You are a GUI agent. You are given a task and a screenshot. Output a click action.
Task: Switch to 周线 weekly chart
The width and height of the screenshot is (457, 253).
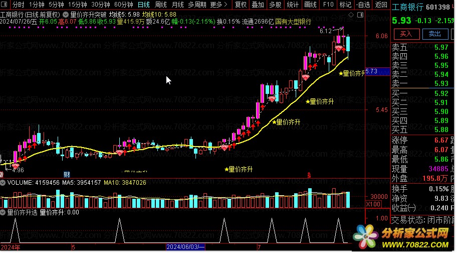(x=160, y=5)
